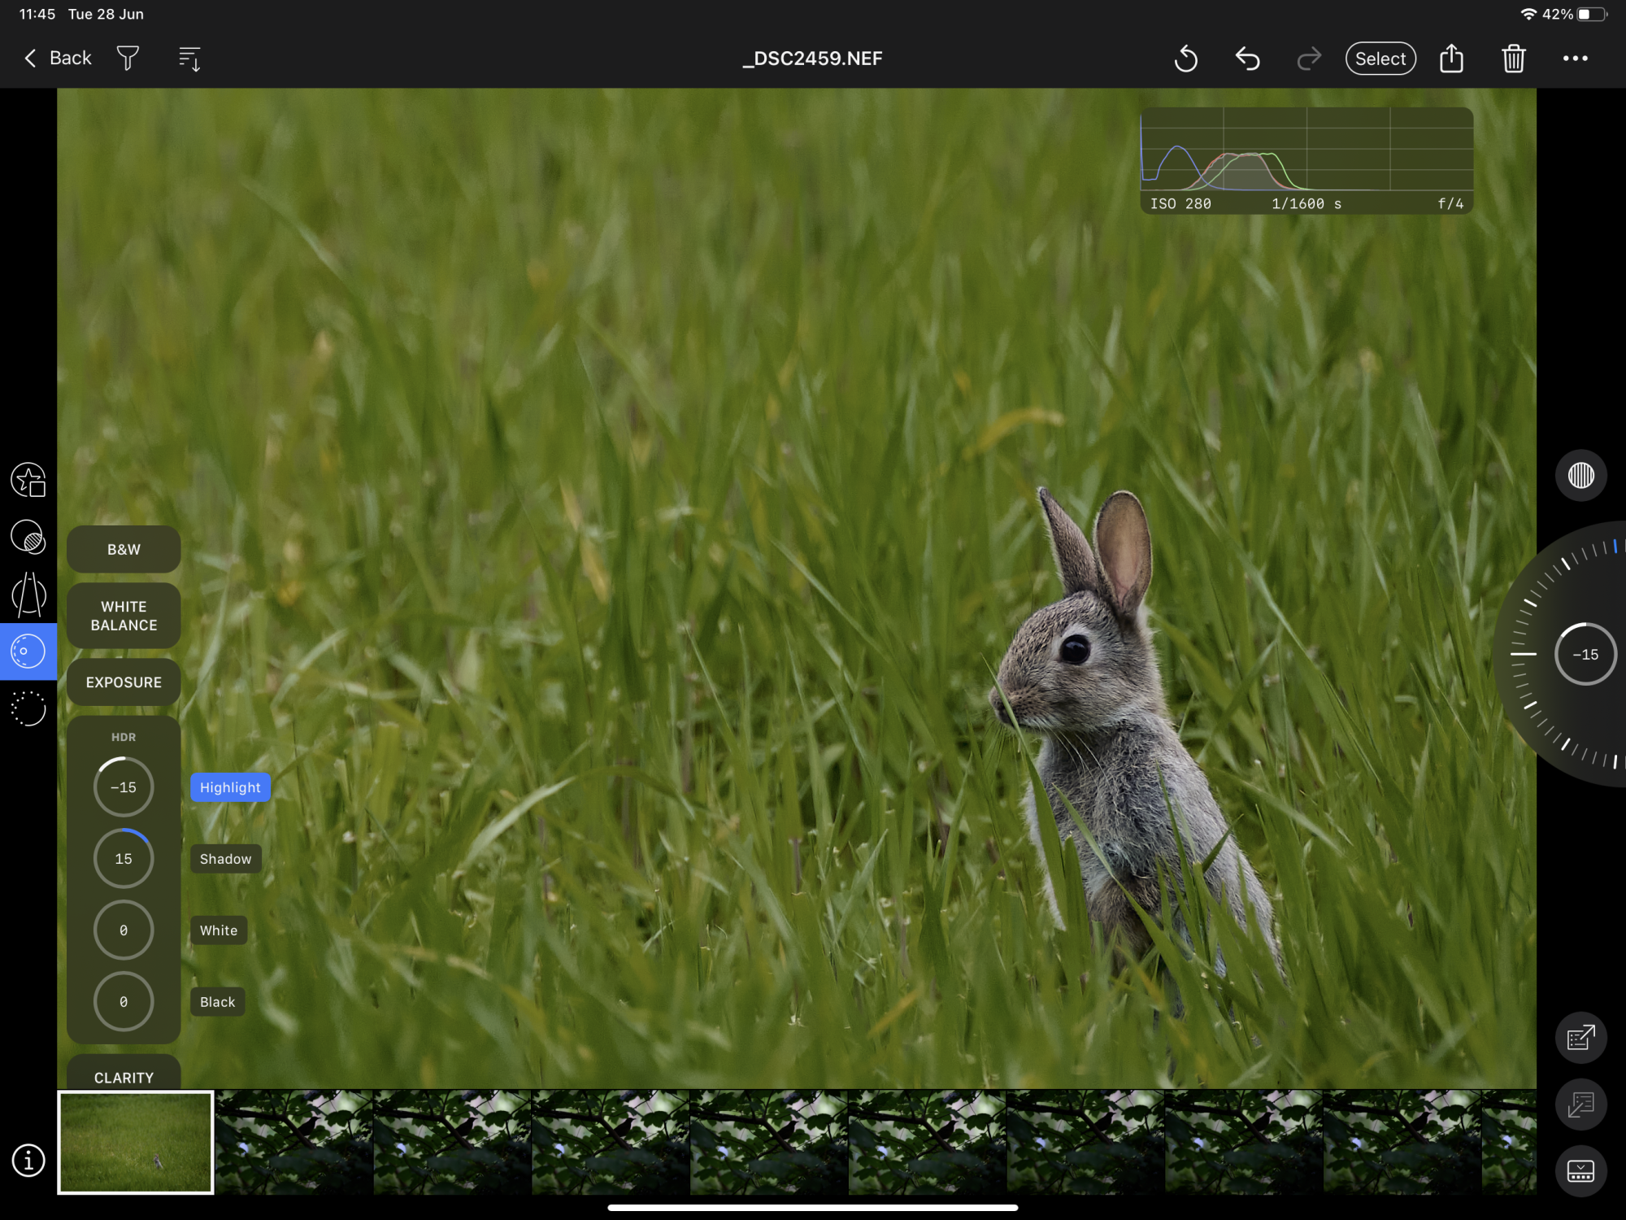Click the Black label
This screenshot has width=1626, height=1220.
tap(217, 1002)
